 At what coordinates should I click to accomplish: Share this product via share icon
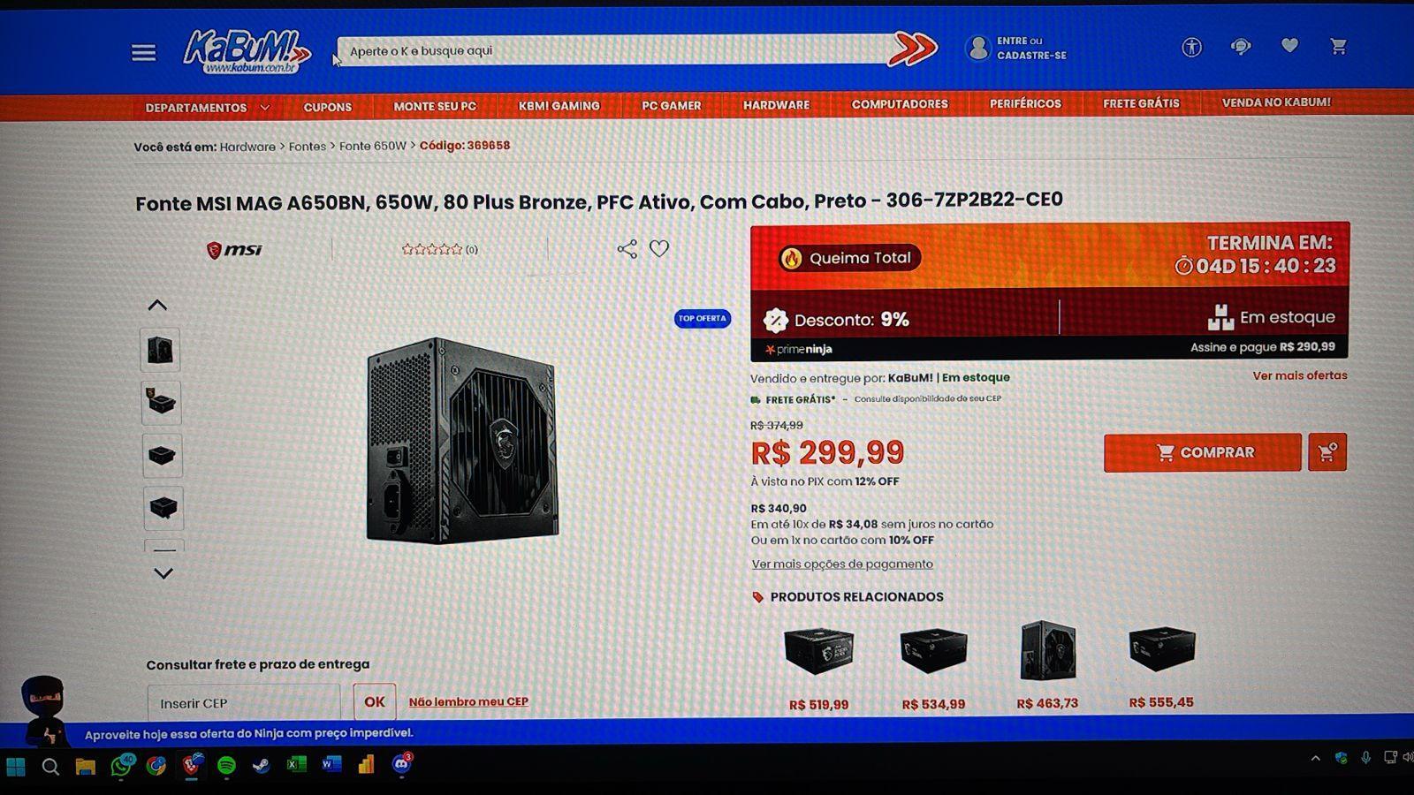point(627,249)
